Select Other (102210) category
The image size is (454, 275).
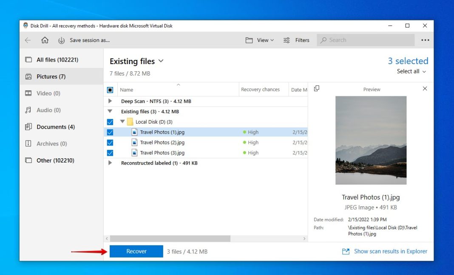(x=61, y=160)
